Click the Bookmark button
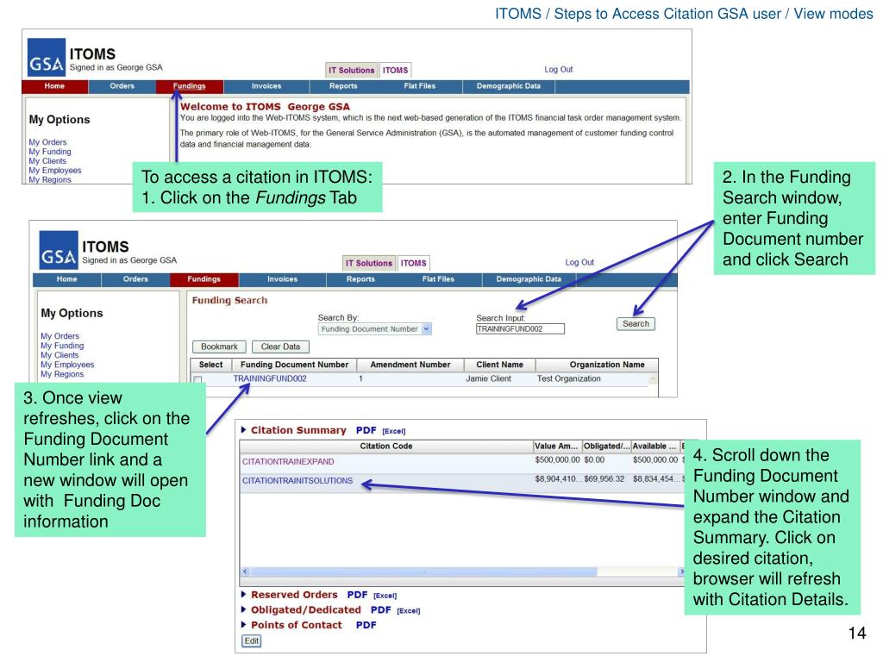 tap(220, 347)
